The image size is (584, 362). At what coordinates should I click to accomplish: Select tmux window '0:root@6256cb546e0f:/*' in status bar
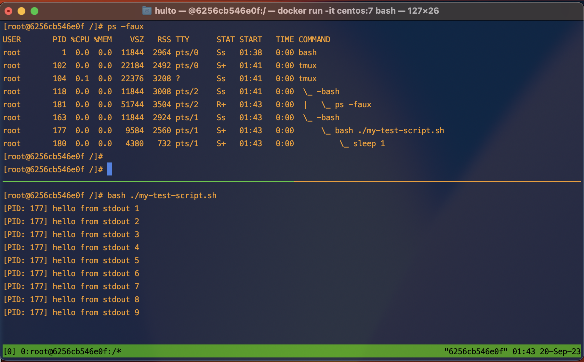tap(71, 352)
